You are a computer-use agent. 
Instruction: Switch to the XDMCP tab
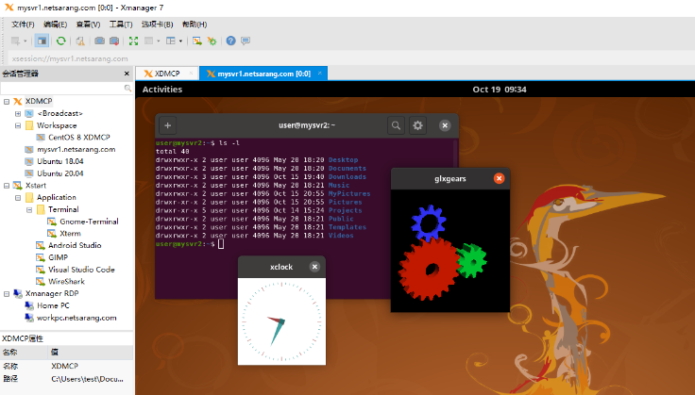(x=167, y=74)
